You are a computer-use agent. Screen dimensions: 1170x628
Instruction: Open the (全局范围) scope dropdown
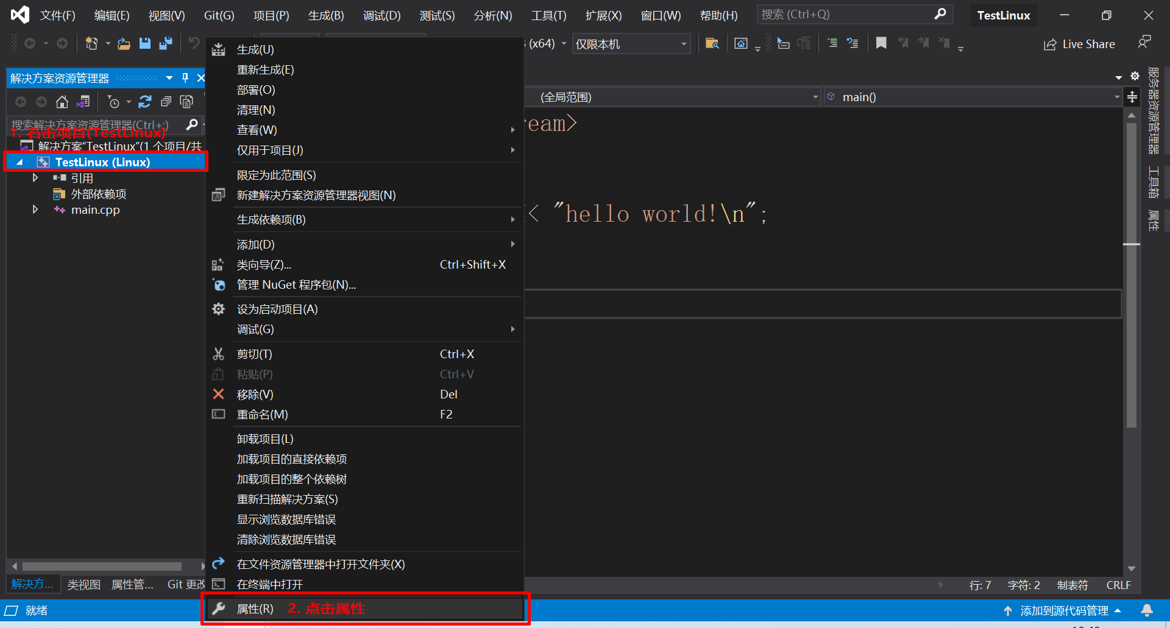point(815,96)
